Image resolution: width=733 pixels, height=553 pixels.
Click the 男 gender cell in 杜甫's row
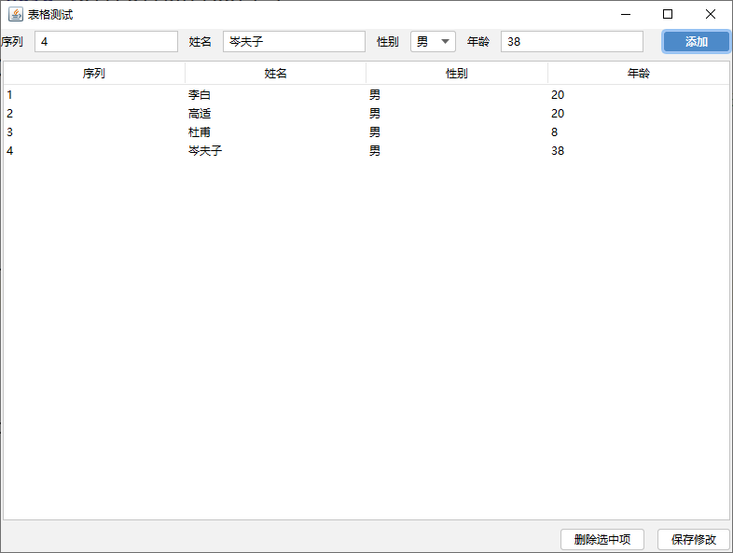pyautogui.click(x=457, y=132)
